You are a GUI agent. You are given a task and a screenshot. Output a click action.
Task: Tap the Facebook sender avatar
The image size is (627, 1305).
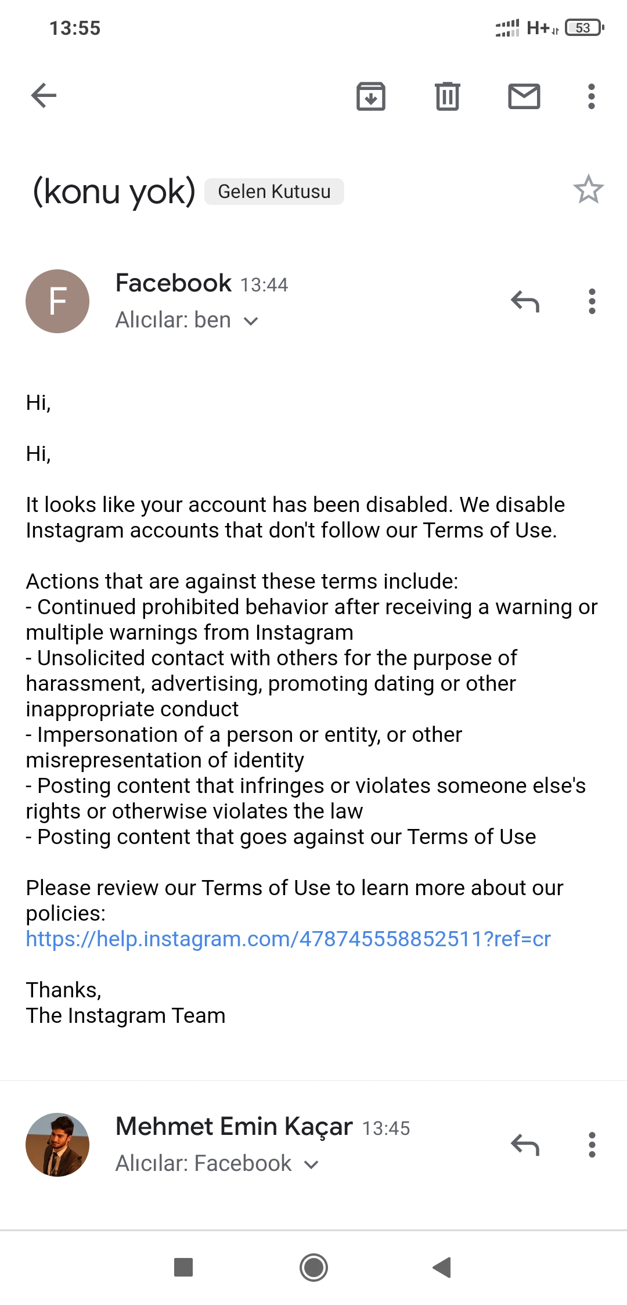coord(57,301)
